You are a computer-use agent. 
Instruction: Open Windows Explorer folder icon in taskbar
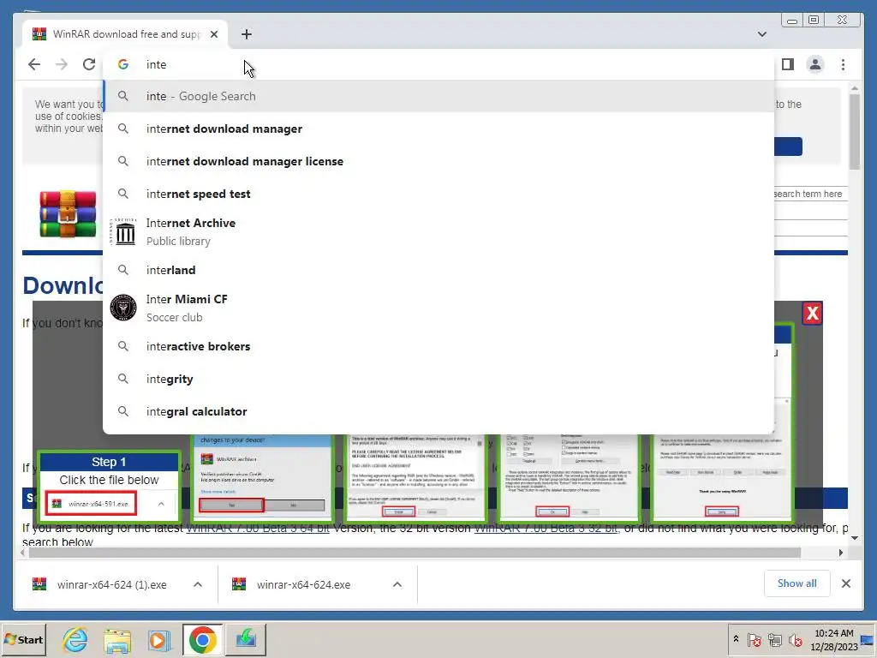point(117,639)
